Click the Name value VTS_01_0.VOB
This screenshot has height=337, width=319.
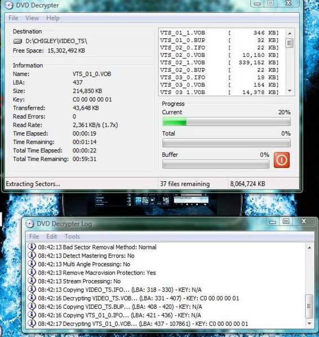[92, 74]
